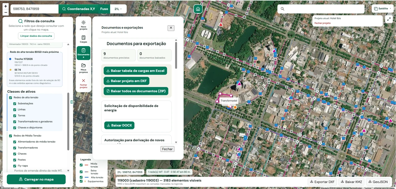Click the magnifier icon beside Filtros da consulta
The height and width of the screenshot is (189, 396).
click(x=20, y=21)
